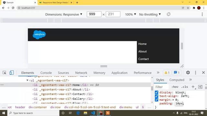Open the Windows Start menu

point(4,113)
